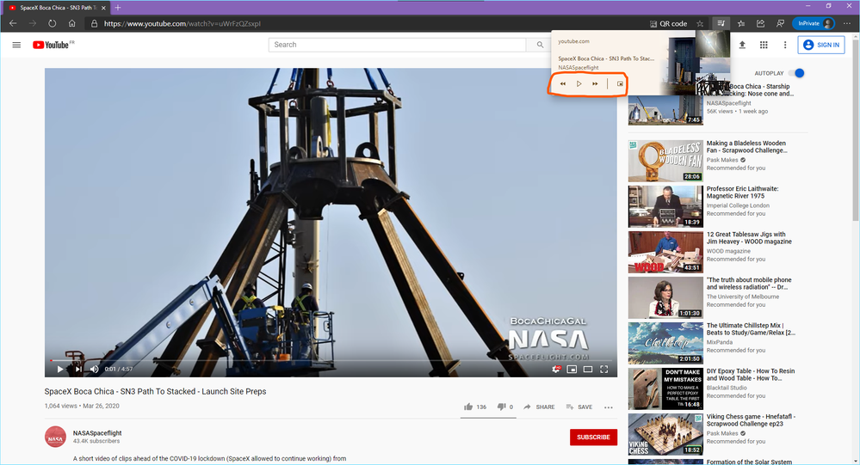Click the SHARE button under video
The image size is (860, 465).
[x=539, y=407]
